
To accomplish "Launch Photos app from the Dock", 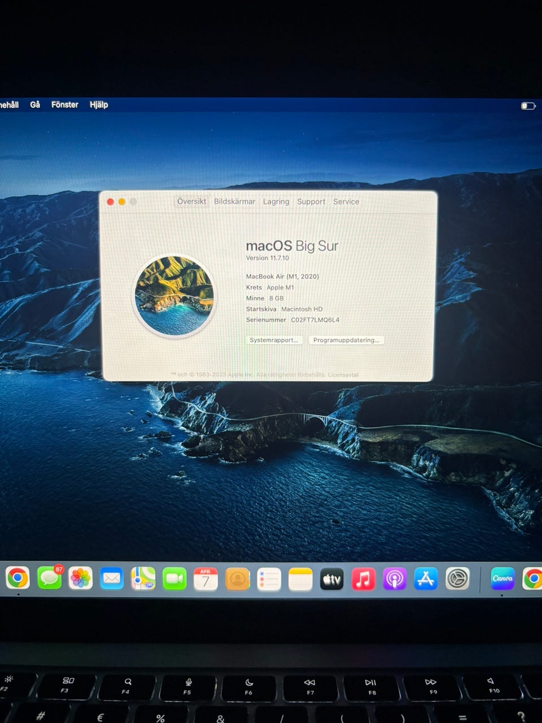I will (x=81, y=578).
